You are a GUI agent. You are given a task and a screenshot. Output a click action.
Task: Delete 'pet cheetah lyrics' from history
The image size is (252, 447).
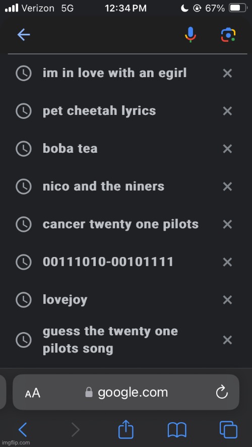tap(227, 111)
